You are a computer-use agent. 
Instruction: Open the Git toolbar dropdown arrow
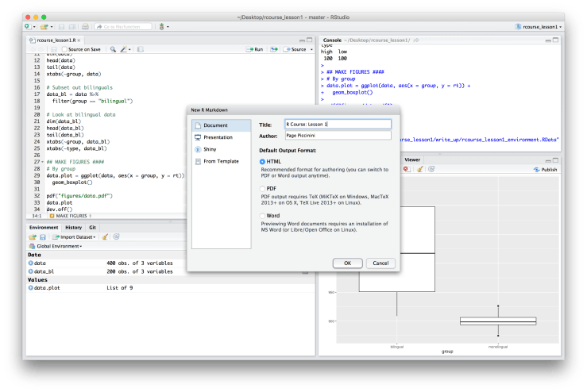click(x=168, y=27)
